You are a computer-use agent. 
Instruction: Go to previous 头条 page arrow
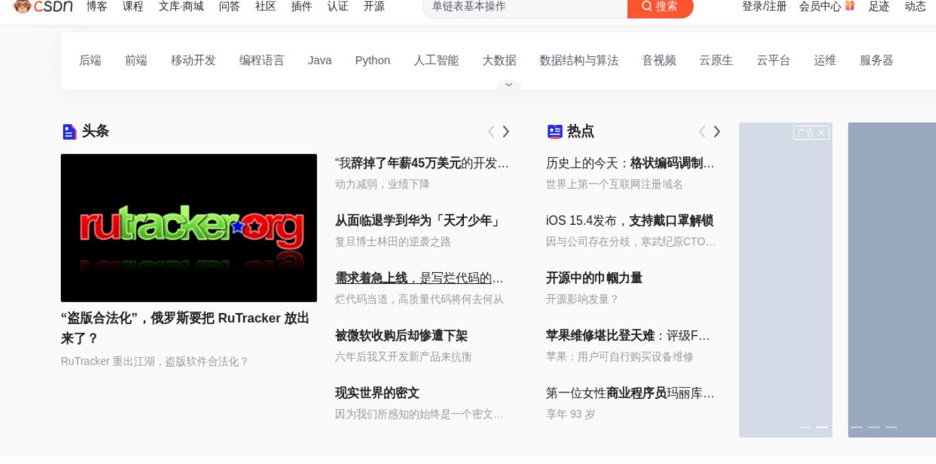click(x=491, y=132)
